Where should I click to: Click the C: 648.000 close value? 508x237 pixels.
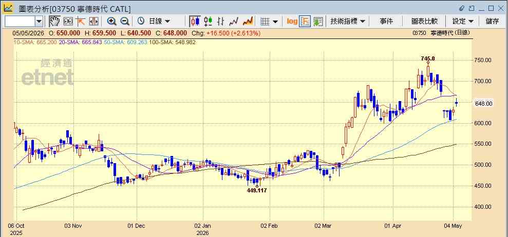pos(171,33)
